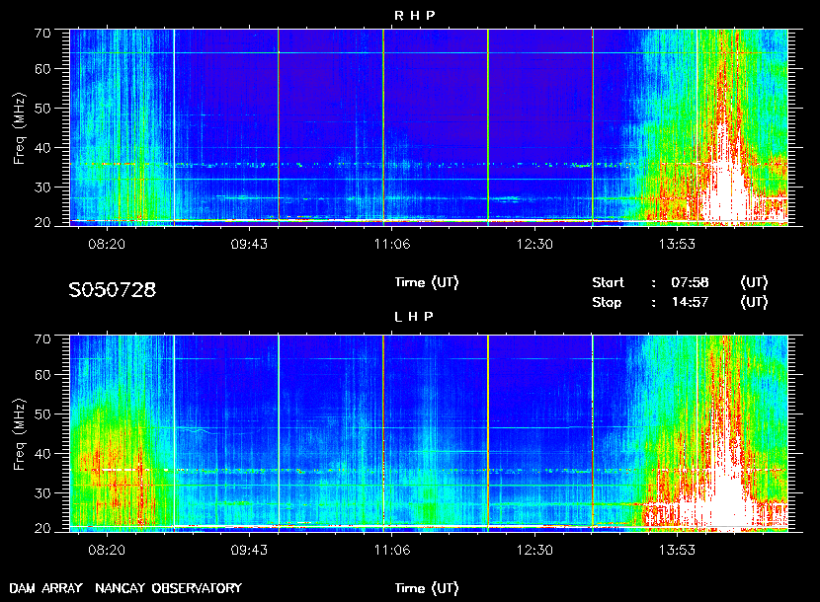The height and width of the screenshot is (602, 820).
Task: Click the 08:20 tick label under RHP plot
Action: pos(107,244)
